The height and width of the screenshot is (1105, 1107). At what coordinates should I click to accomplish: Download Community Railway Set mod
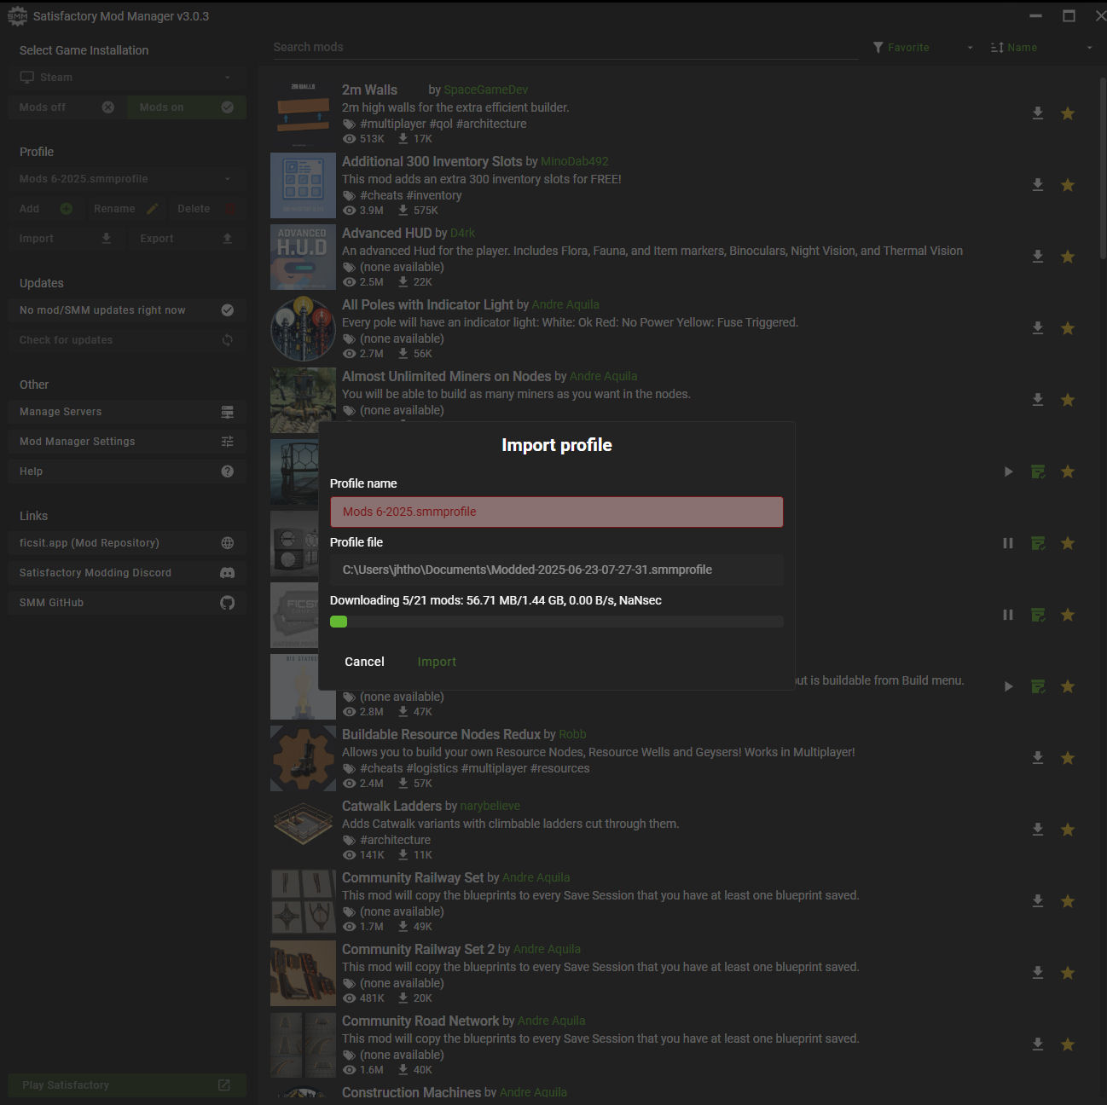tap(1038, 901)
